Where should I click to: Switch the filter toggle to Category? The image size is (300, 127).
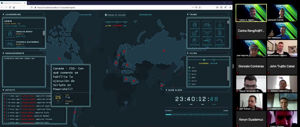[204, 60]
